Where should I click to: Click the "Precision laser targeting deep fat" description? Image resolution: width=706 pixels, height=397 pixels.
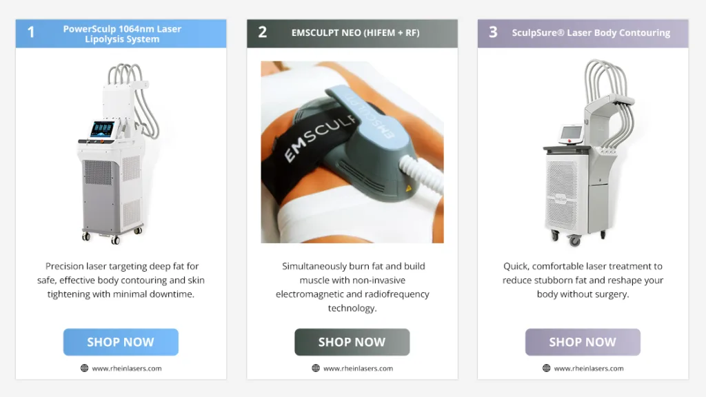coord(121,280)
